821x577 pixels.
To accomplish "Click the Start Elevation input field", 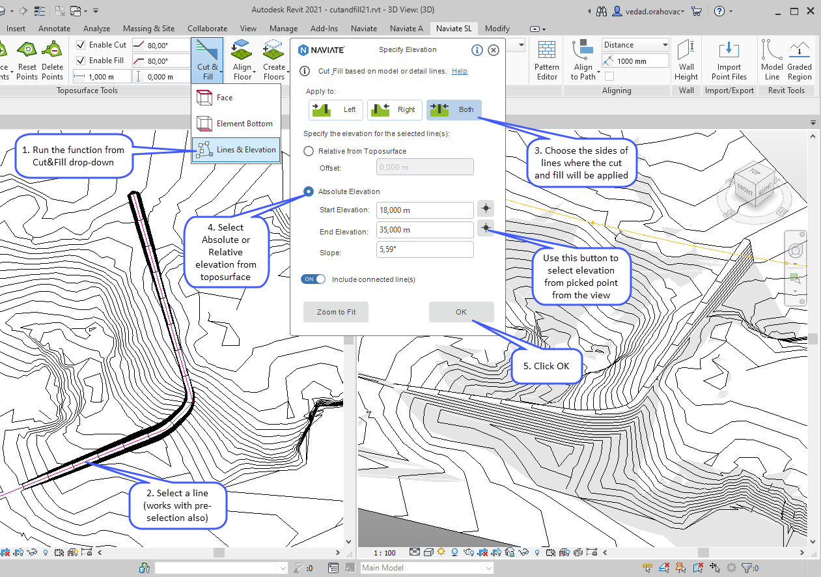I will (x=424, y=210).
